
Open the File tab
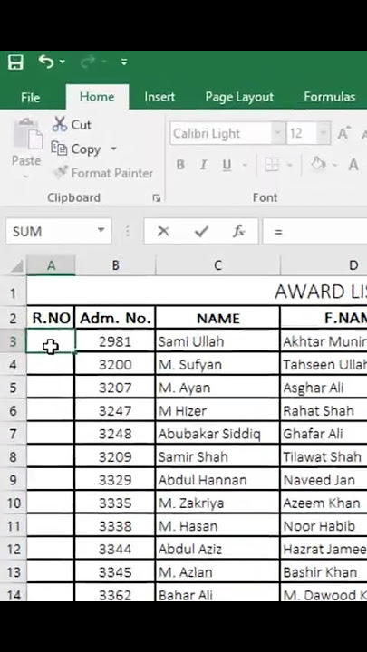(x=31, y=97)
